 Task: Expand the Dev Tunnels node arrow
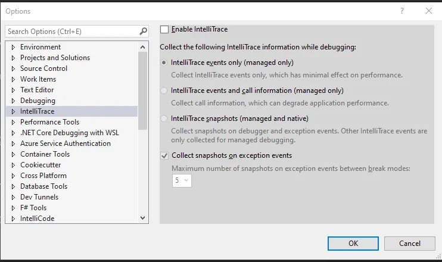point(13,197)
